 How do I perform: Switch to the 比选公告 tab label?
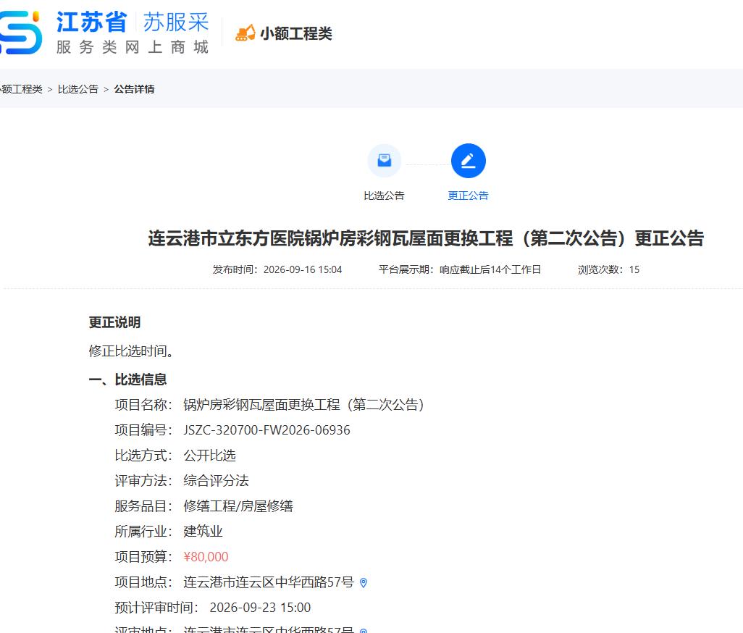point(385,196)
